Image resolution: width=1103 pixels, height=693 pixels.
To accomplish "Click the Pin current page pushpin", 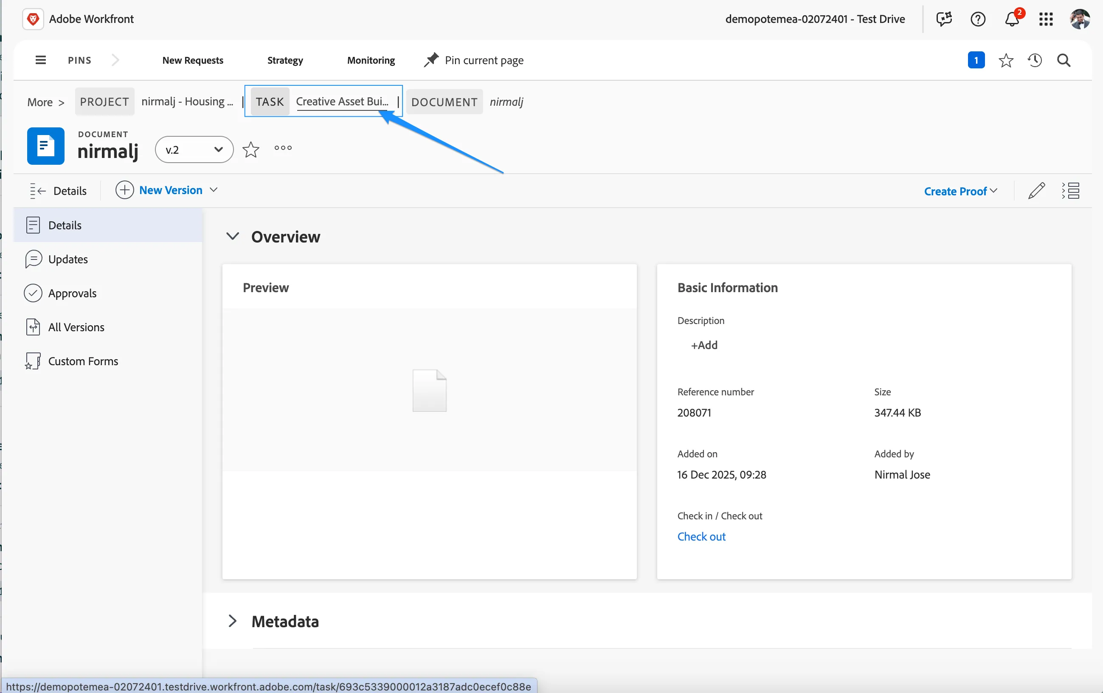I will pos(431,60).
